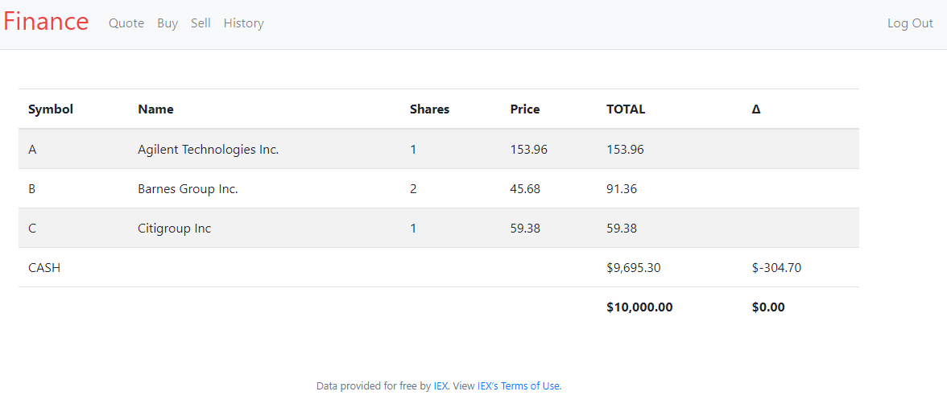This screenshot has width=947, height=408.
Task: Click the delta column header
Action: click(756, 109)
